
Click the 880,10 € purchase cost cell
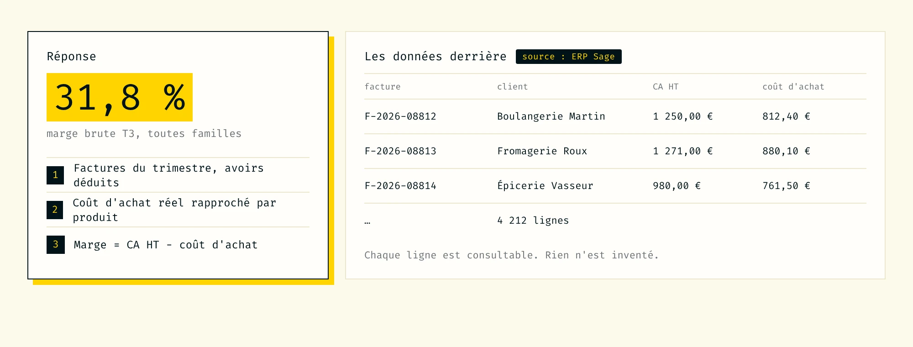pyautogui.click(x=786, y=151)
